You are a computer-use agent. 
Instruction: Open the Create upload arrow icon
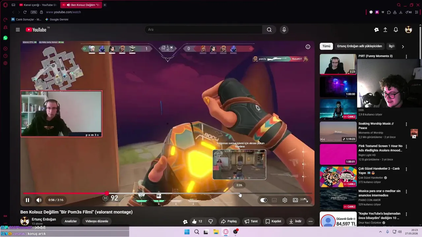pyautogui.click(x=385, y=30)
